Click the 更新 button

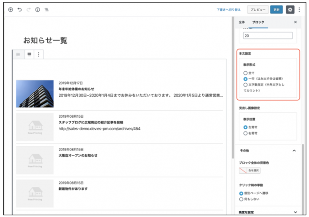pos(276,10)
